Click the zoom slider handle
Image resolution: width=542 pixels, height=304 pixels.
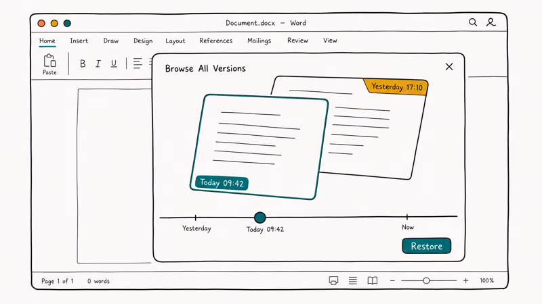pyautogui.click(x=426, y=280)
